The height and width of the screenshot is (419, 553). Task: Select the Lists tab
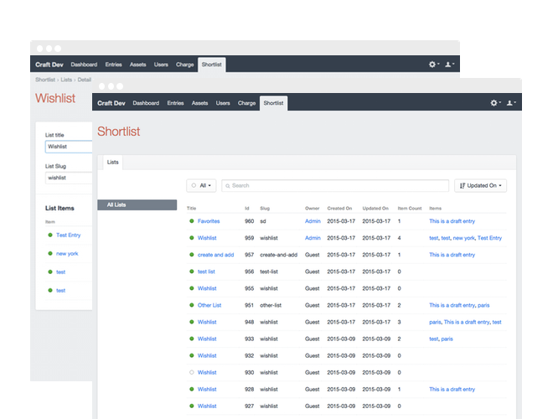point(113,163)
